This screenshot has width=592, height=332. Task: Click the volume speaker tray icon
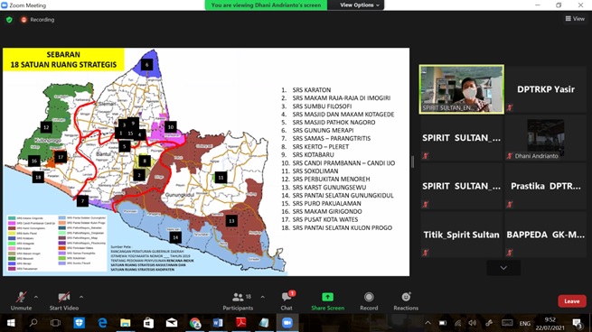click(x=473, y=323)
